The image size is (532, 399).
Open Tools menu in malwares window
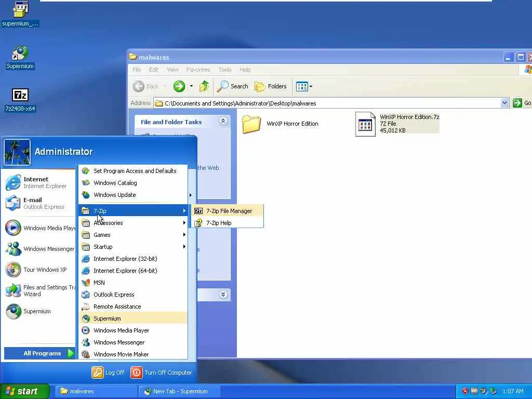click(x=224, y=70)
